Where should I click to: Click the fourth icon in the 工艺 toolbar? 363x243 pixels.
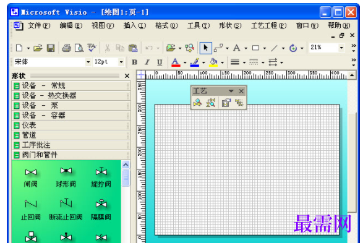(239, 102)
